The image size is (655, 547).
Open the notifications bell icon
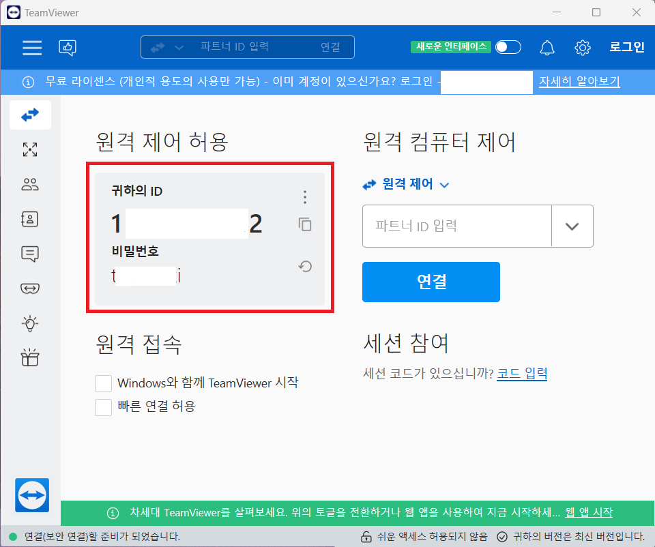coord(548,48)
